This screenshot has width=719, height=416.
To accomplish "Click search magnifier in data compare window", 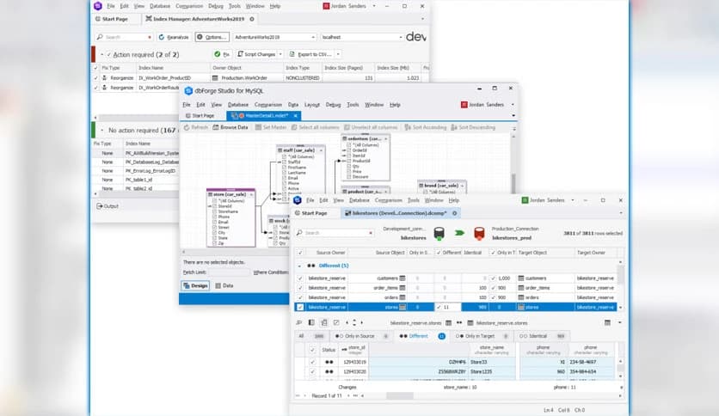I will tap(299, 233).
